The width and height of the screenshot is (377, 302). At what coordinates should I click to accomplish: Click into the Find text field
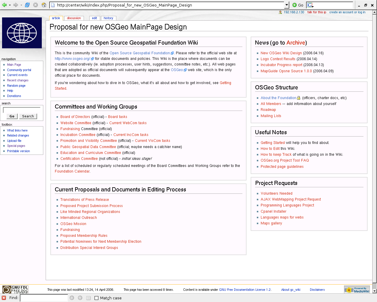click(44, 298)
